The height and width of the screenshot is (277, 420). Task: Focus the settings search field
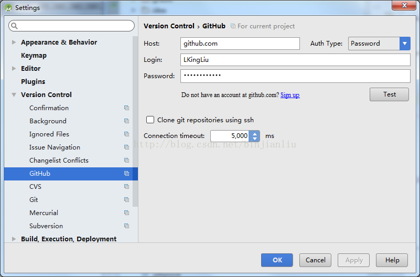pyautogui.click(x=71, y=26)
